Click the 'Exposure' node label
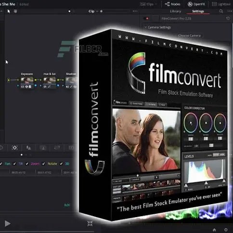 tap(27, 74)
